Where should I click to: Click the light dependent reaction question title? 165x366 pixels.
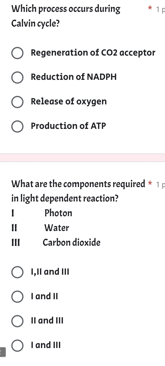pyautogui.click(x=65, y=191)
